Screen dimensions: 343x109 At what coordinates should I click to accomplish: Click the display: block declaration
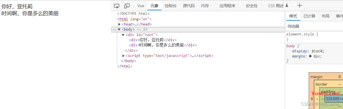pyautogui.click(x=308, y=51)
